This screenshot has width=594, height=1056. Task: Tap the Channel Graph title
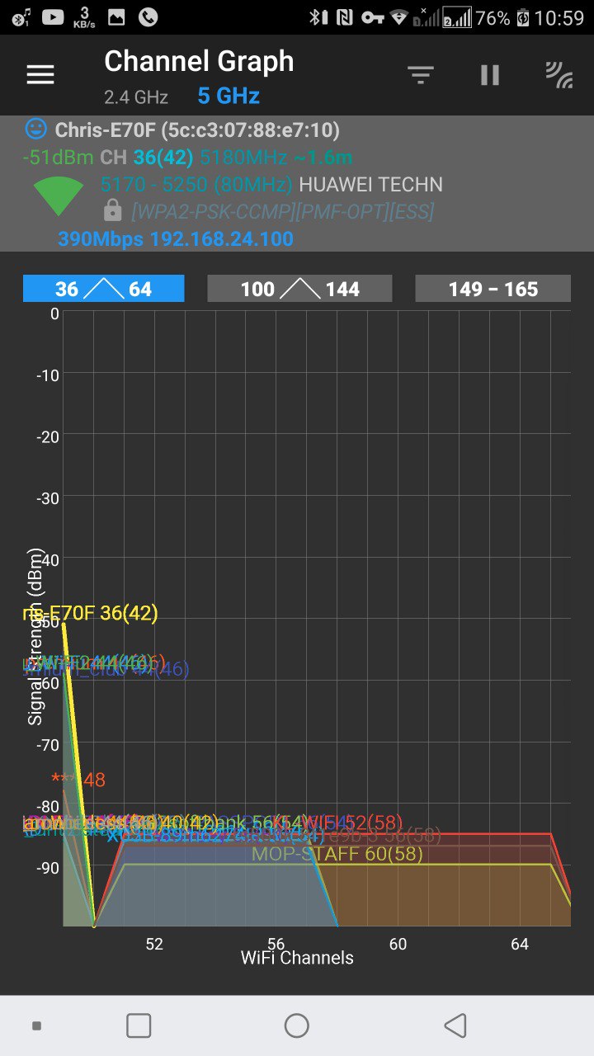click(199, 61)
